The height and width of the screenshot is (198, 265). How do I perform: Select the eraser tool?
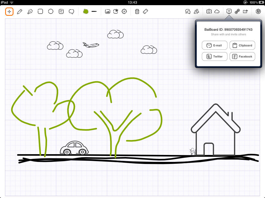click(x=145, y=11)
